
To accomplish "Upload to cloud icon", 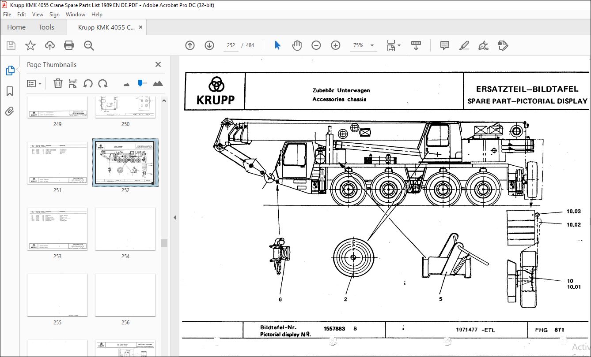I will (x=50, y=45).
